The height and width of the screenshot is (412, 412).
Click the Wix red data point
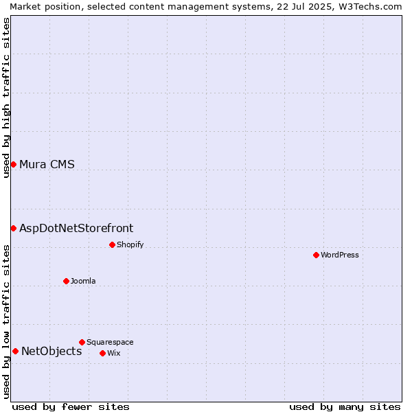[x=103, y=354]
